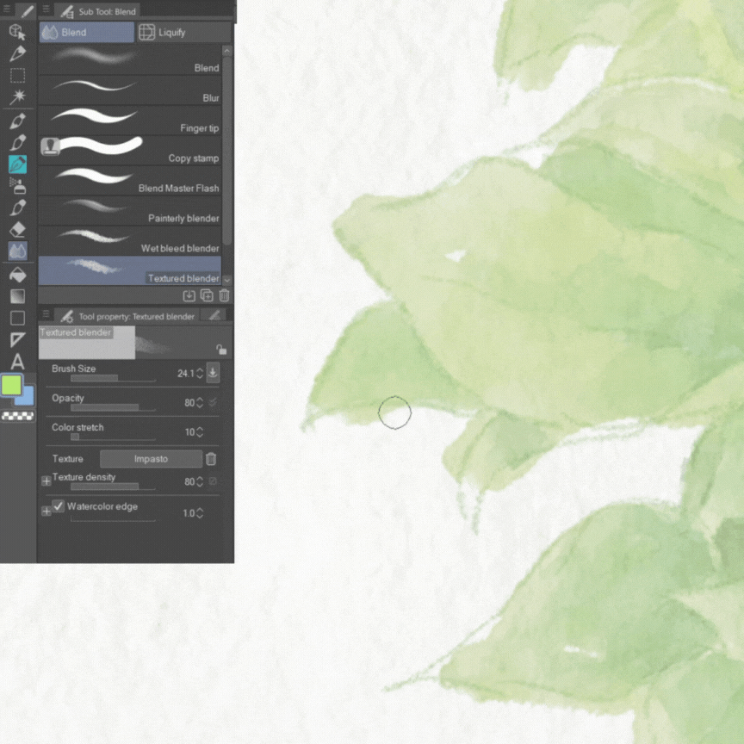This screenshot has width=744, height=744.
Task: Choose the Blur sub tool
Action: click(129, 90)
